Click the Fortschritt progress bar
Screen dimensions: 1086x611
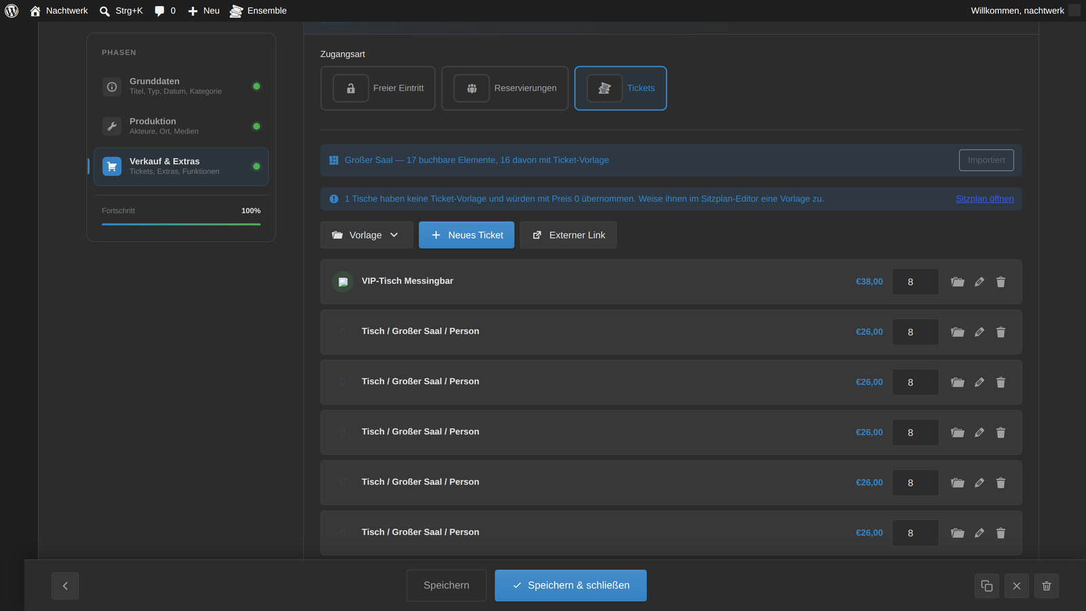click(181, 224)
